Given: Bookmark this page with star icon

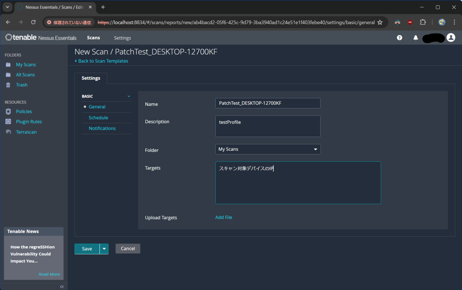Looking at the screenshot, I should (x=380, y=22).
